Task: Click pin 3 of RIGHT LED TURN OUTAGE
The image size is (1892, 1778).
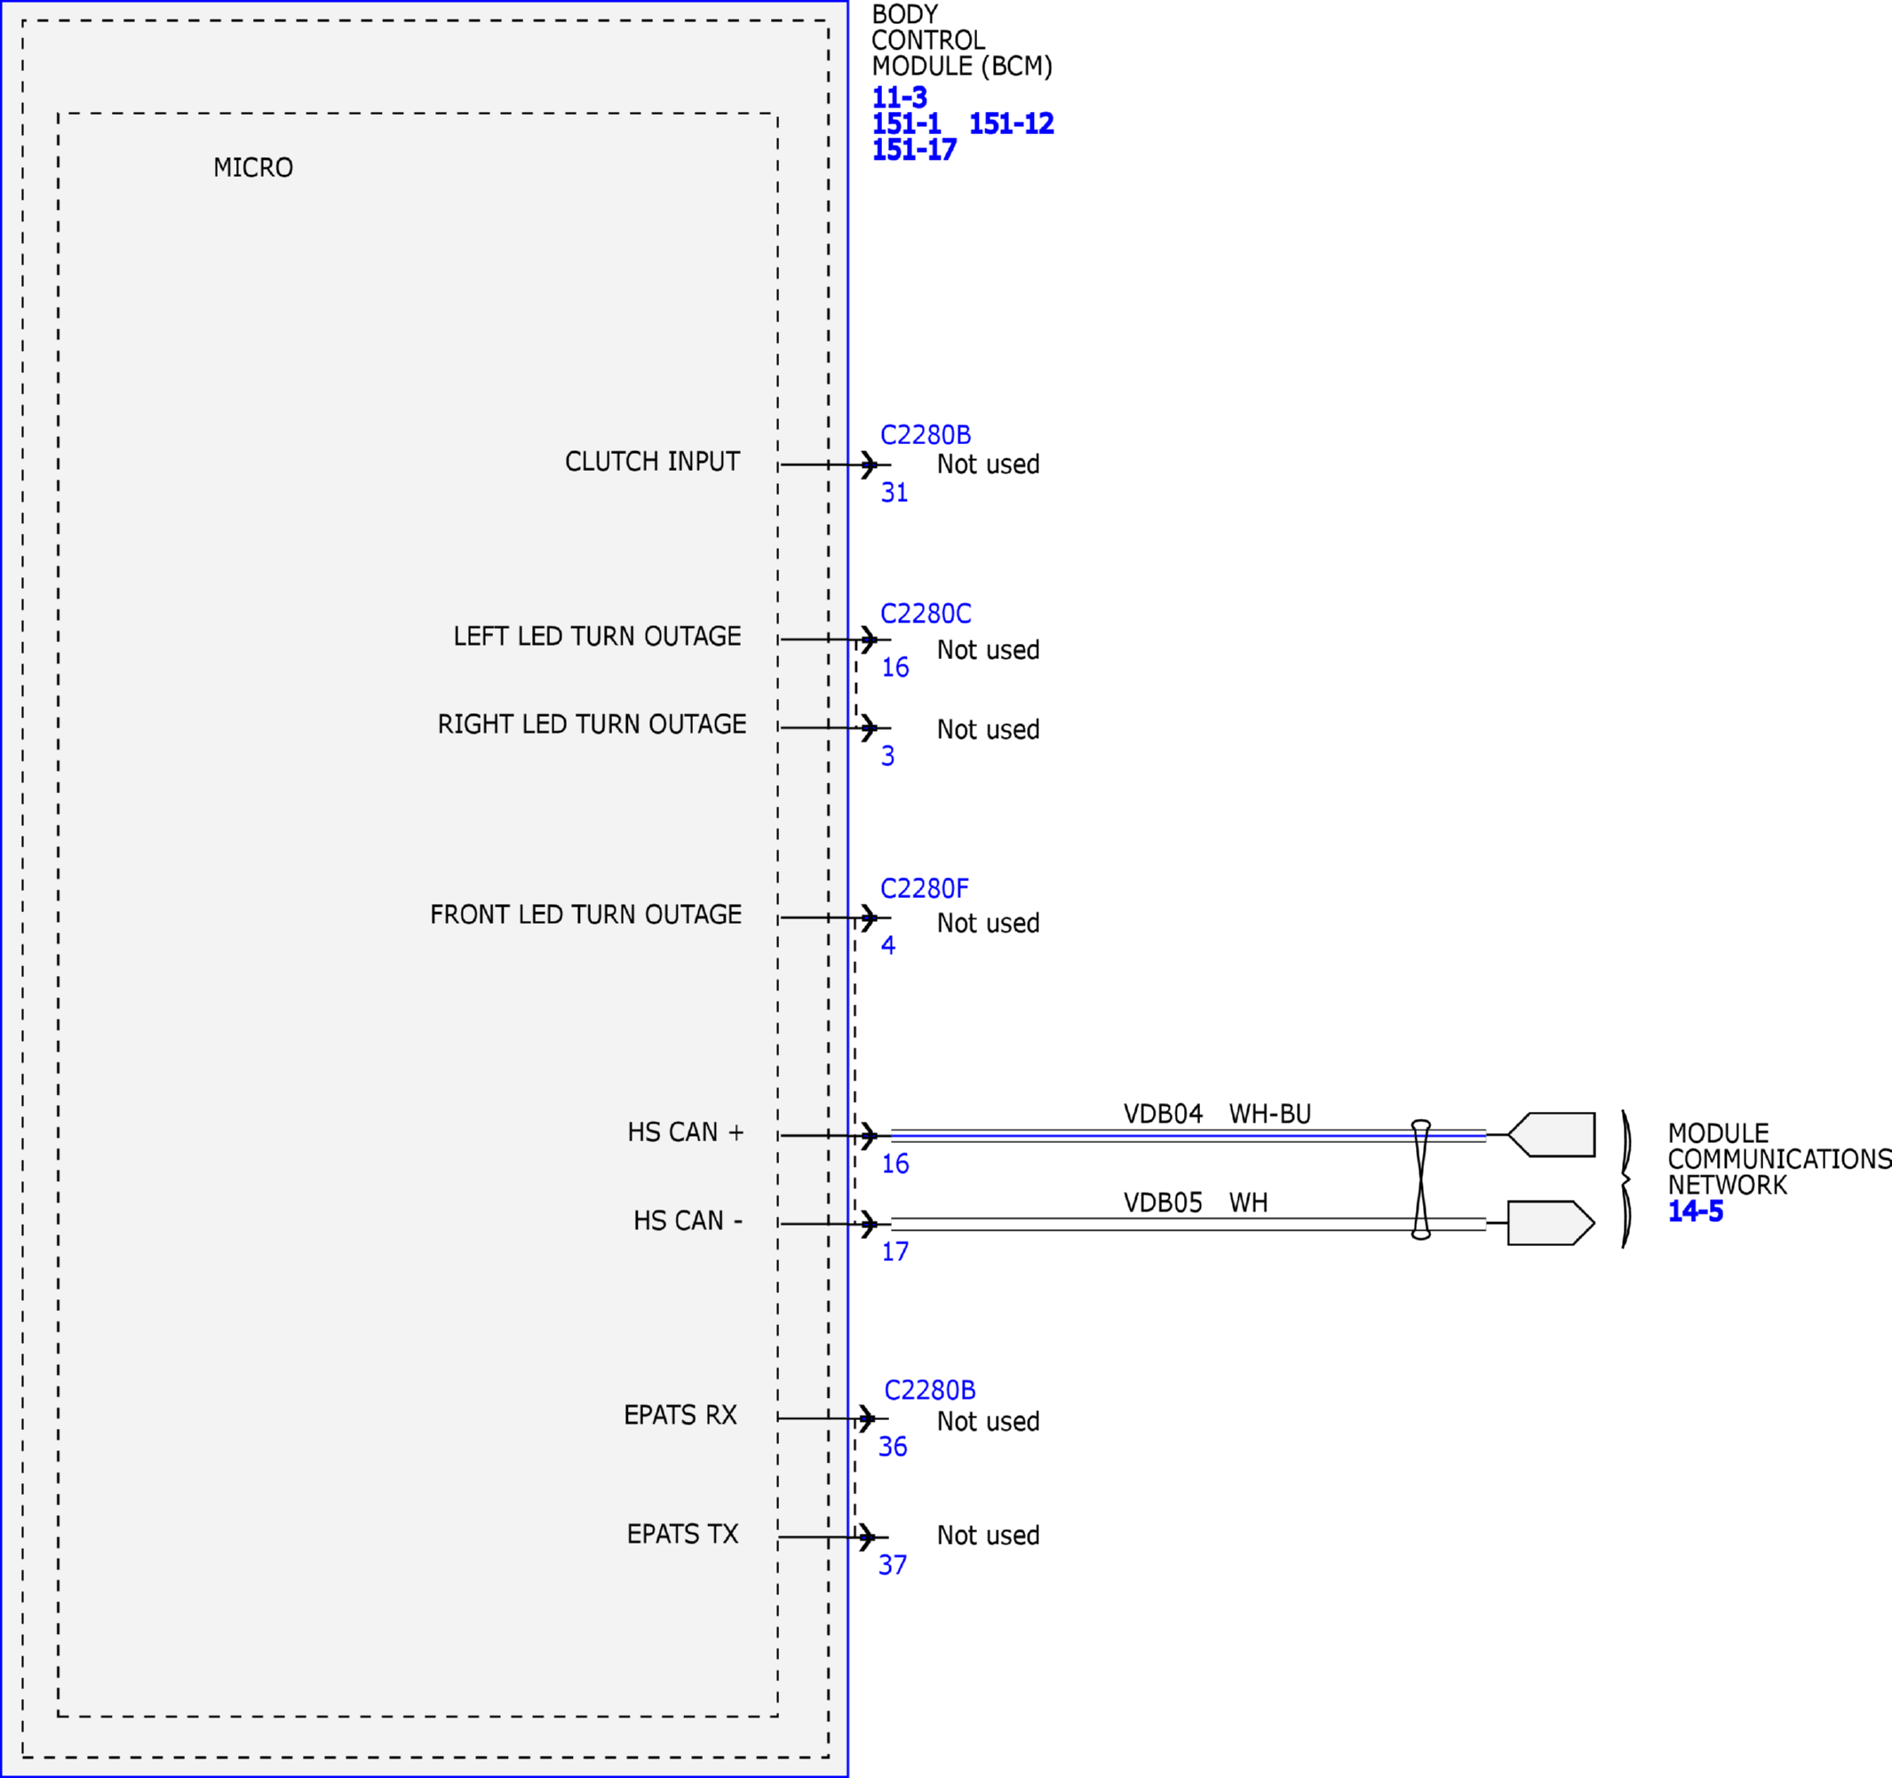Action: [888, 756]
